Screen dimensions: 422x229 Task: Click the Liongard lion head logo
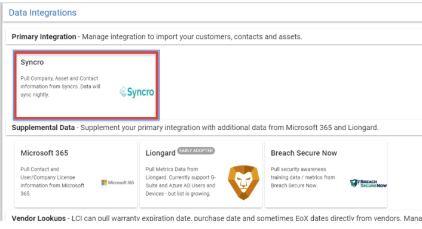(243, 182)
